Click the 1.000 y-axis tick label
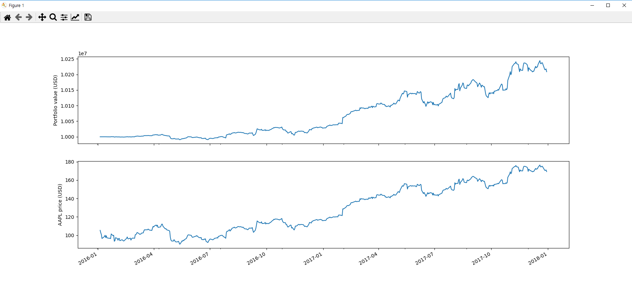632x304 pixels. pyautogui.click(x=67, y=137)
